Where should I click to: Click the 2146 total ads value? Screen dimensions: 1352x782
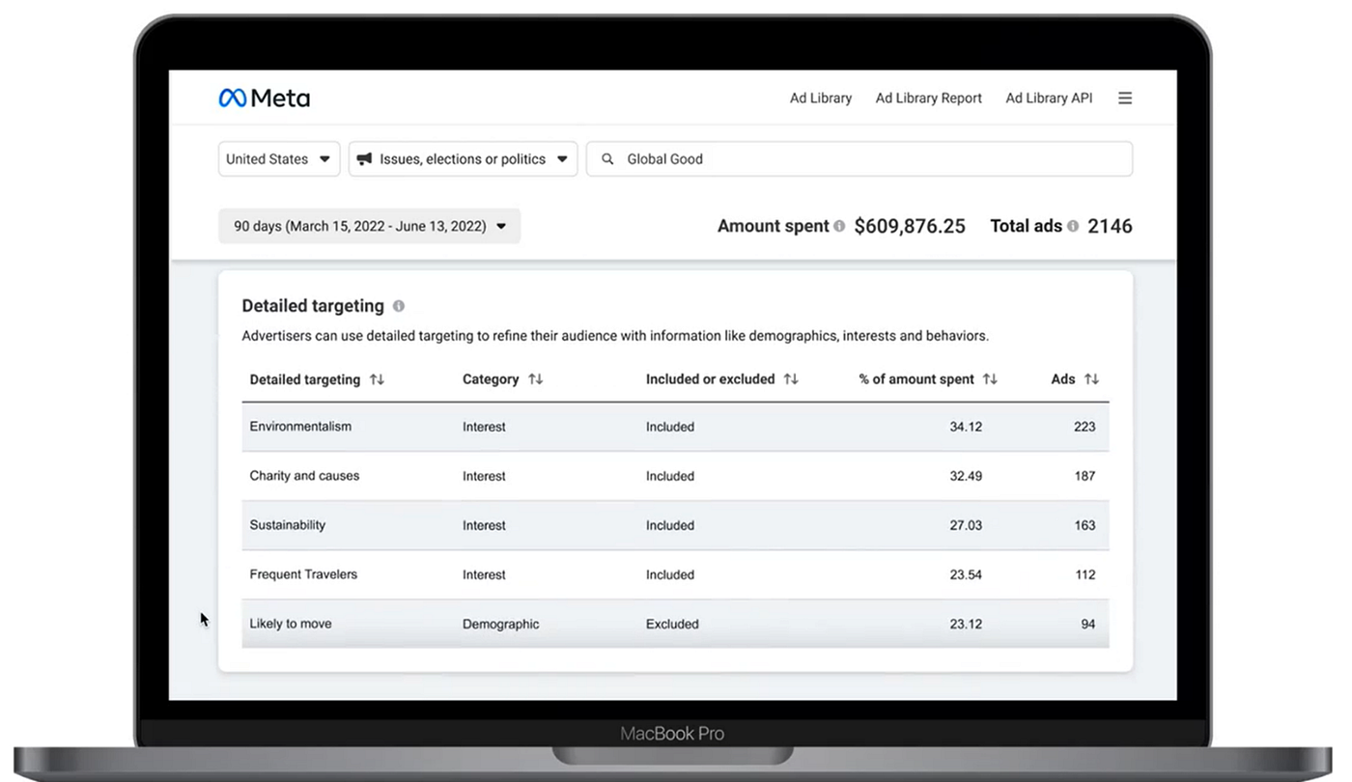pos(1110,226)
